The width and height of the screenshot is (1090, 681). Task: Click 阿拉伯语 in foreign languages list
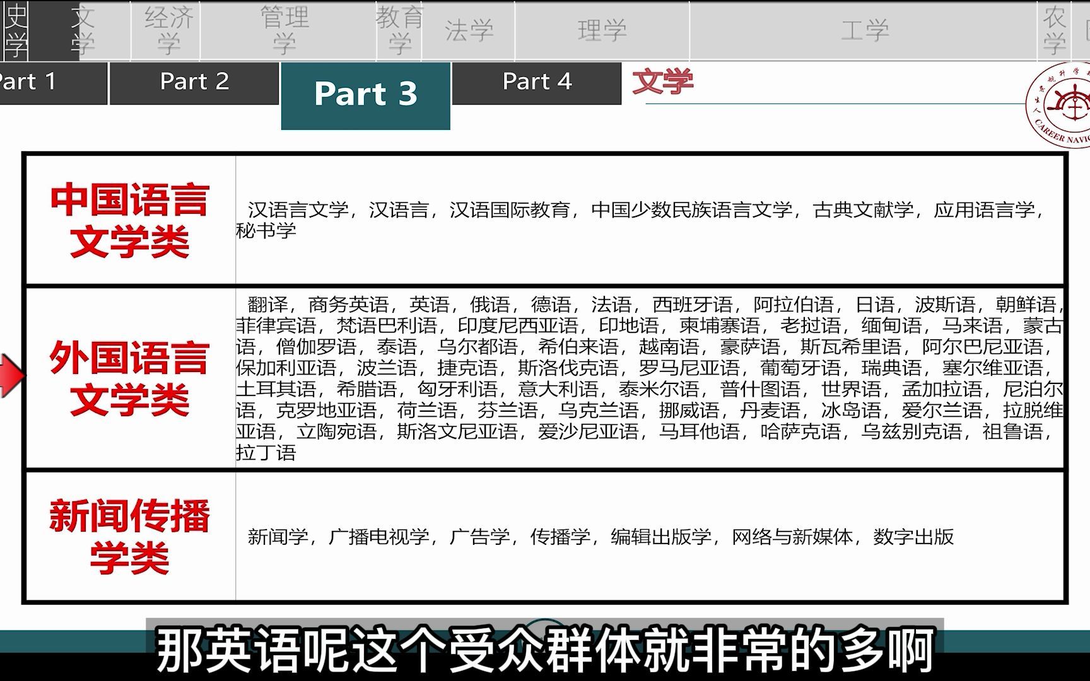pyautogui.click(x=794, y=305)
